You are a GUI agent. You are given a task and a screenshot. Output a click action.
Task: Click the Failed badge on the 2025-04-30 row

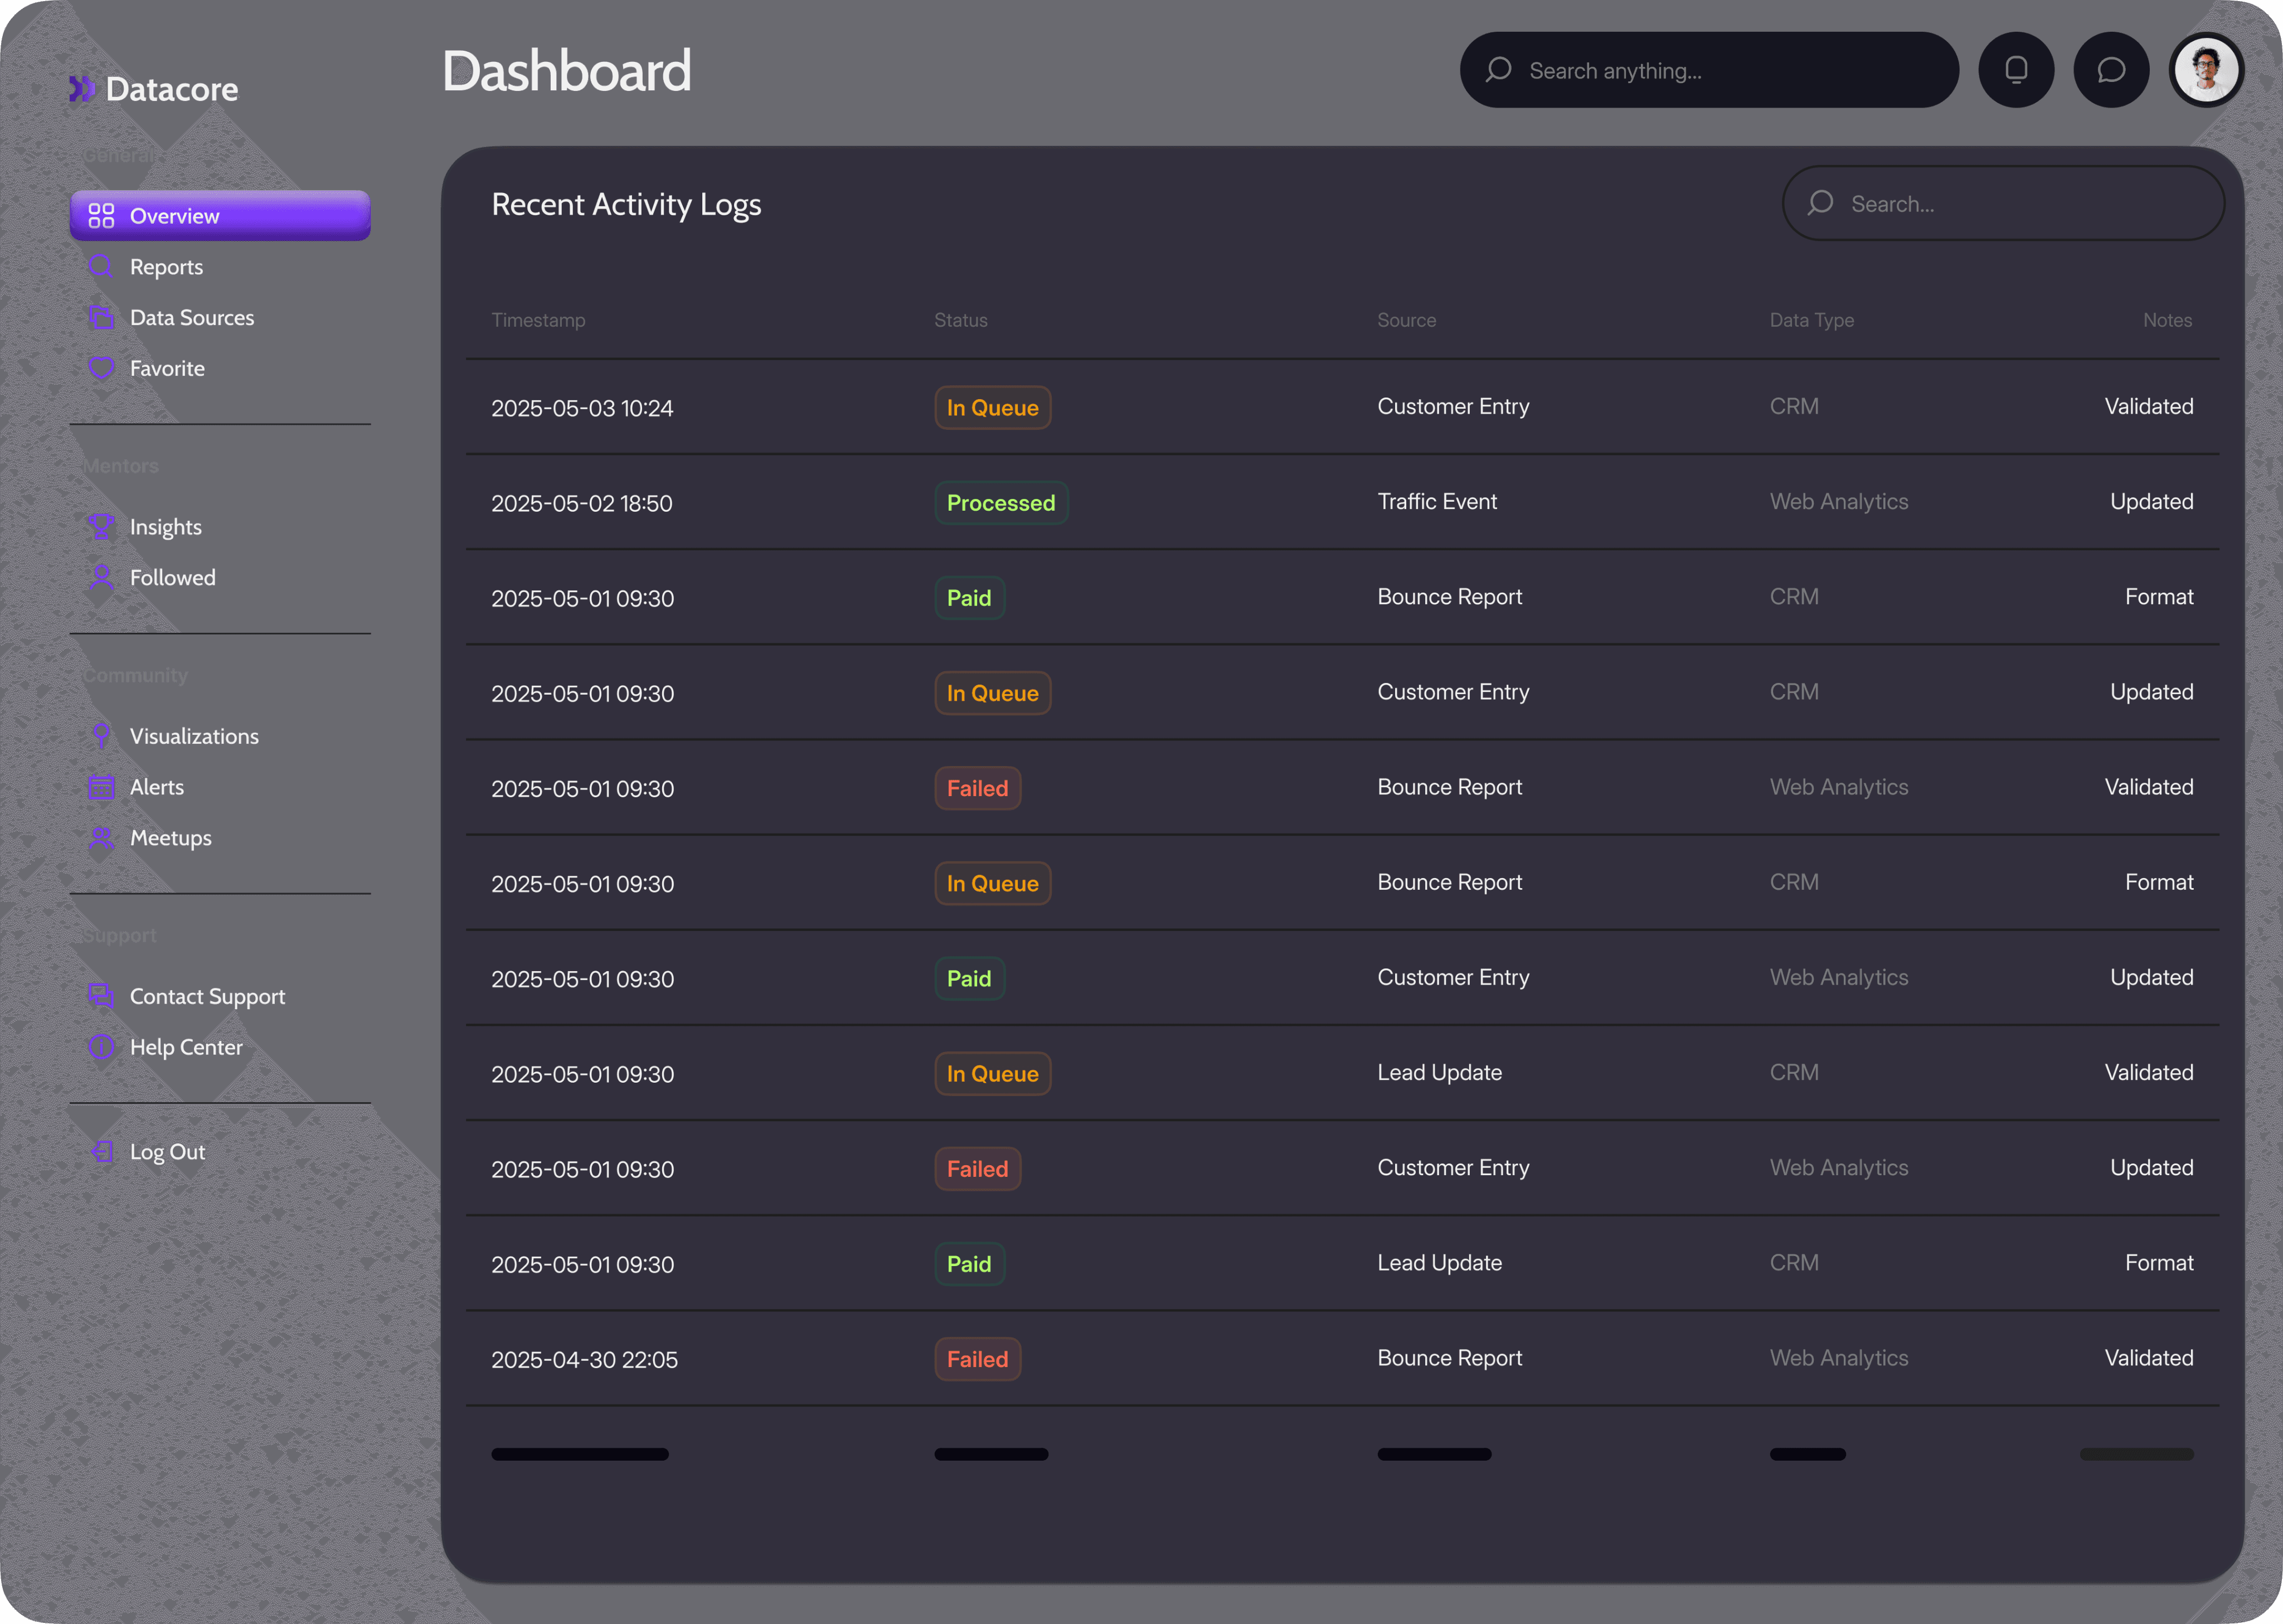[978, 1359]
